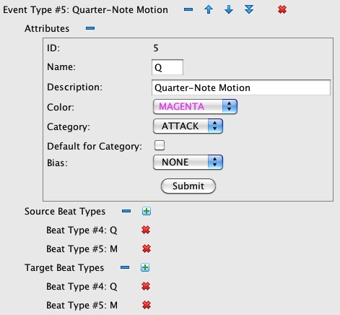
Task: Remove Beat Type #4: Q from Target
Action: [x=146, y=286]
